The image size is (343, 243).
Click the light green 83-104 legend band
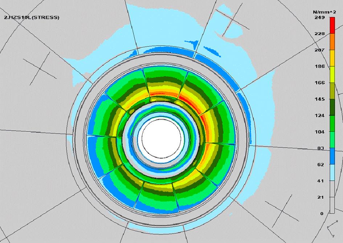click(x=332, y=140)
